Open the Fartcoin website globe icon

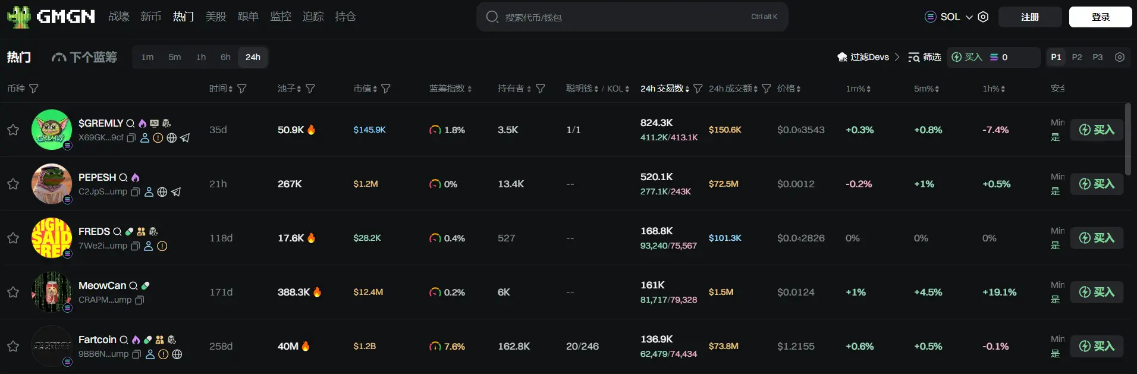click(x=177, y=354)
